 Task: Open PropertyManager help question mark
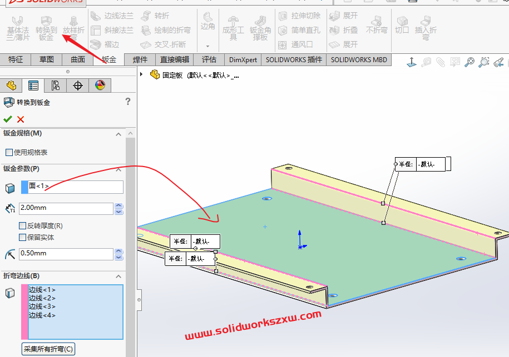pos(128,102)
